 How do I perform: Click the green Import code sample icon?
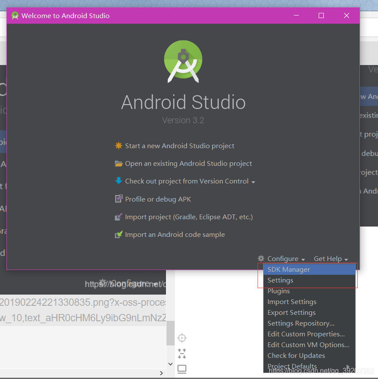[x=119, y=234]
